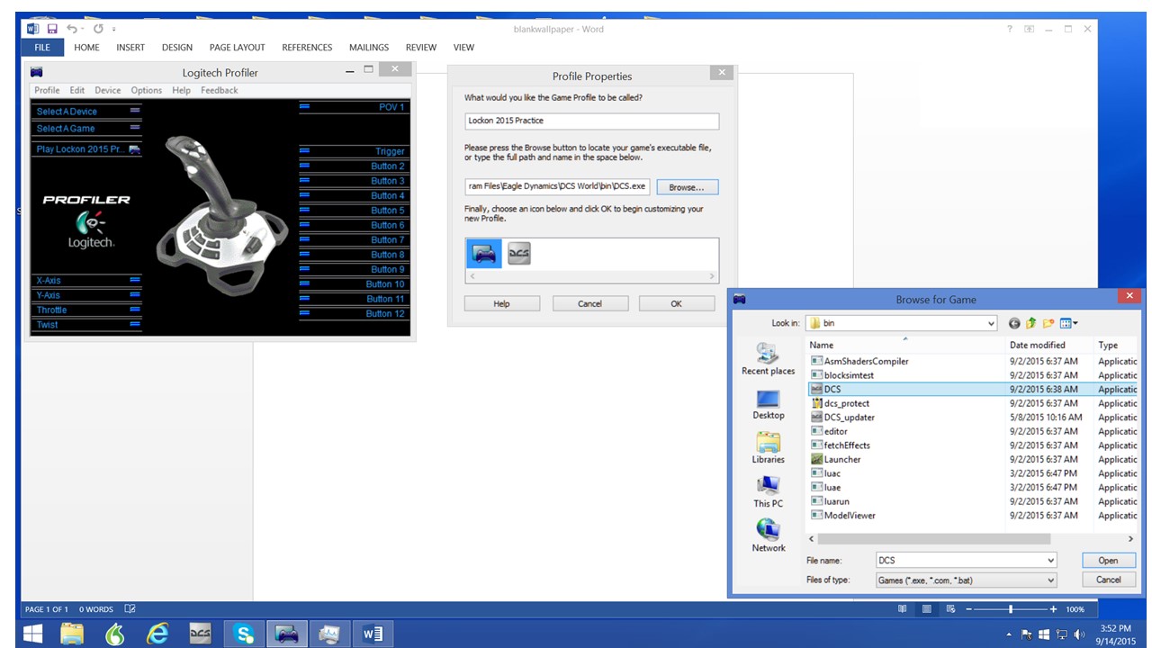Open This PC in Browse dialog sidebar
1152x648 pixels.
pyautogui.click(x=768, y=491)
